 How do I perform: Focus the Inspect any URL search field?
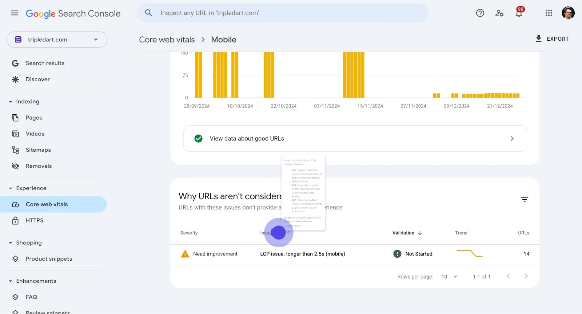pos(283,13)
